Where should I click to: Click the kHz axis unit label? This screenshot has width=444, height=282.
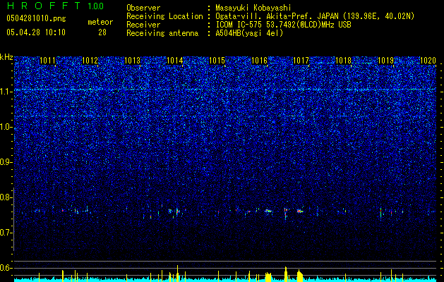point(6,57)
